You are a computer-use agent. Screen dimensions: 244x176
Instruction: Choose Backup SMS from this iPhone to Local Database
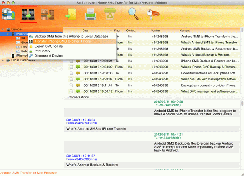coord(72,37)
